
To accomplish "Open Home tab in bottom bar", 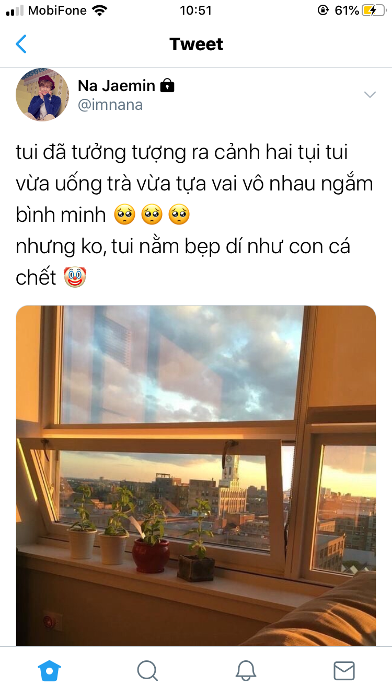I will point(49,670).
